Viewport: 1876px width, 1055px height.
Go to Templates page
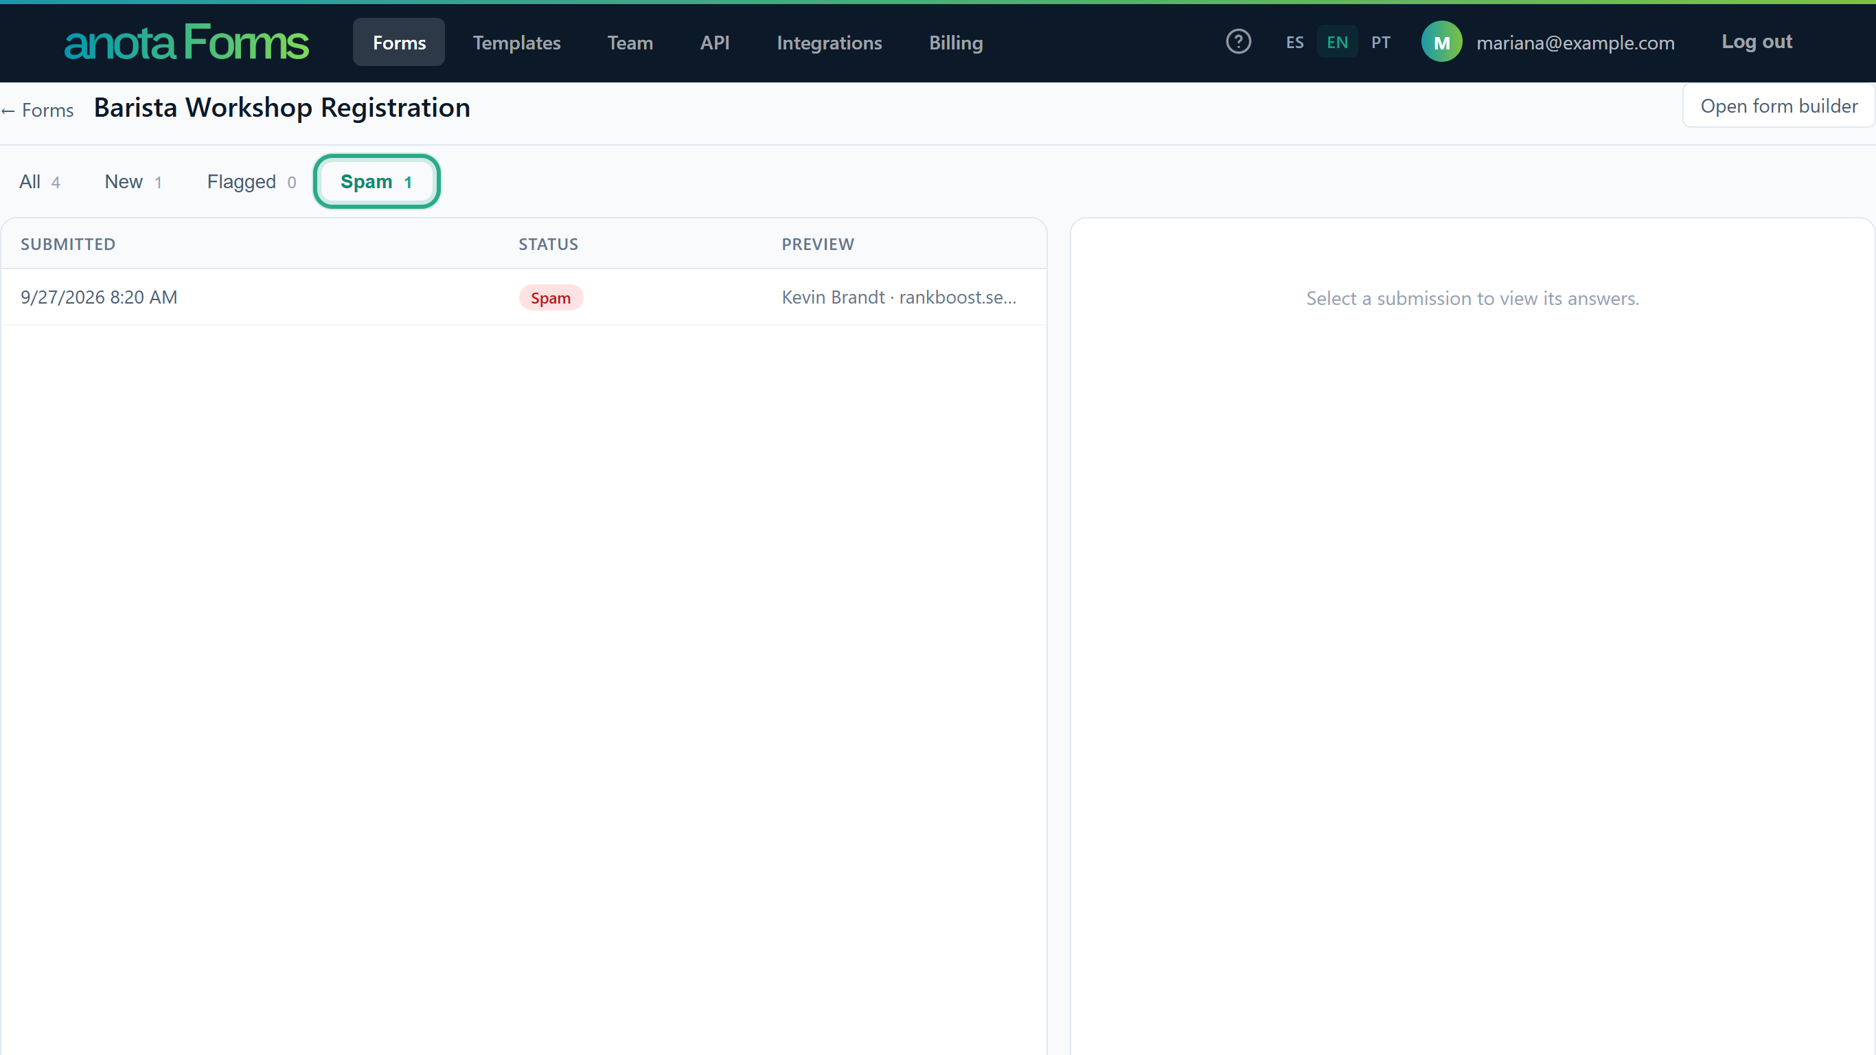pyautogui.click(x=516, y=43)
